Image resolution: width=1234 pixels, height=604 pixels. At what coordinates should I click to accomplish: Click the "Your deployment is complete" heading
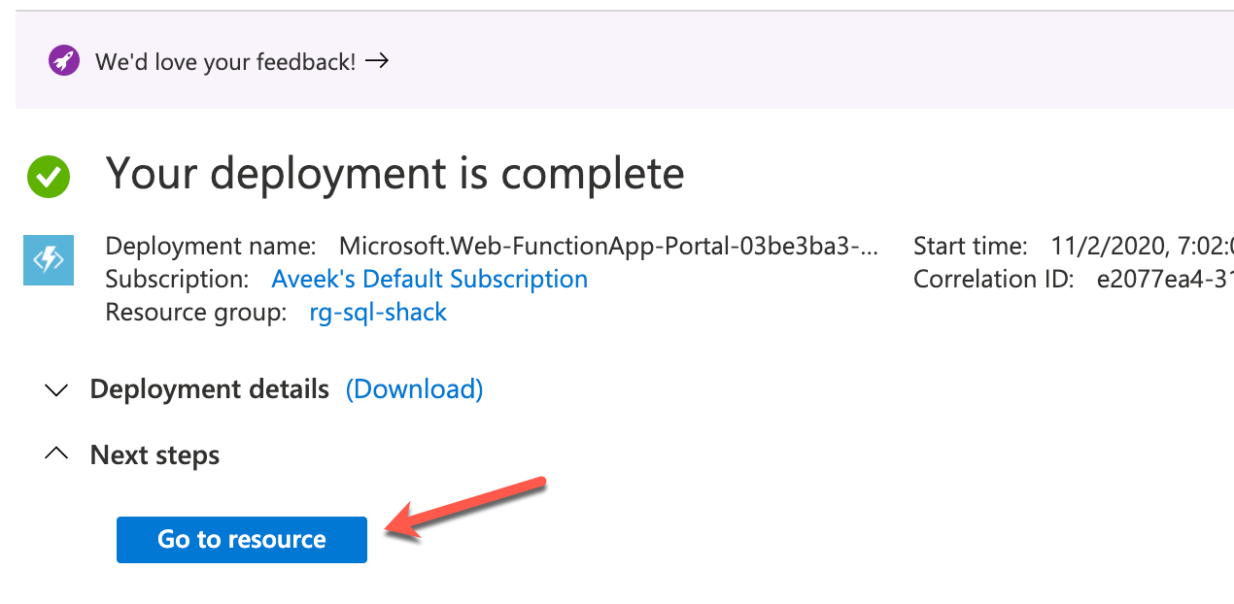[x=394, y=174]
